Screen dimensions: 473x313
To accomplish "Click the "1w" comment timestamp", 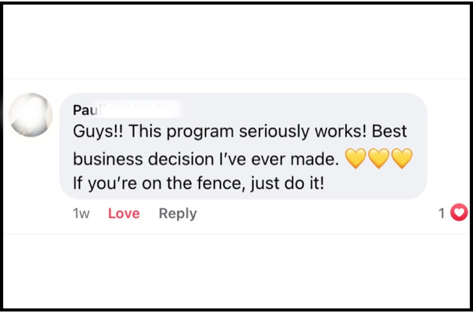I will click(81, 213).
